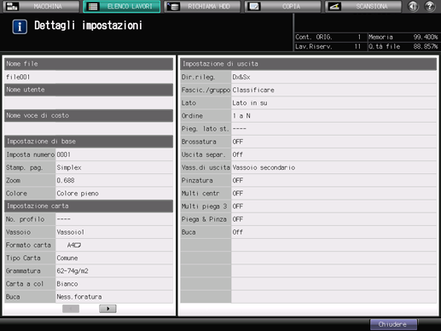Click the '62-74g/m2' grammatura value
This screenshot has width=441, height=331.
(x=73, y=270)
